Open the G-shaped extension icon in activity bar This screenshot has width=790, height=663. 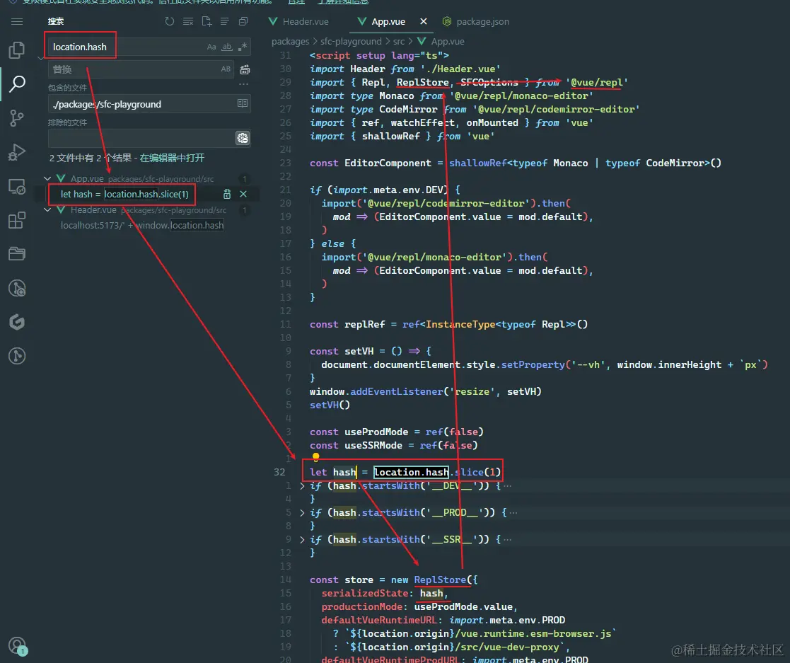point(17,322)
